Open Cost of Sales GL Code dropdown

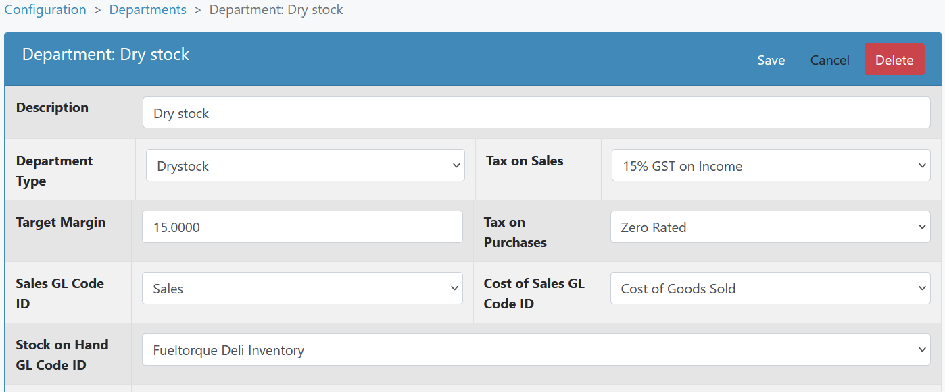pyautogui.click(x=771, y=288)
